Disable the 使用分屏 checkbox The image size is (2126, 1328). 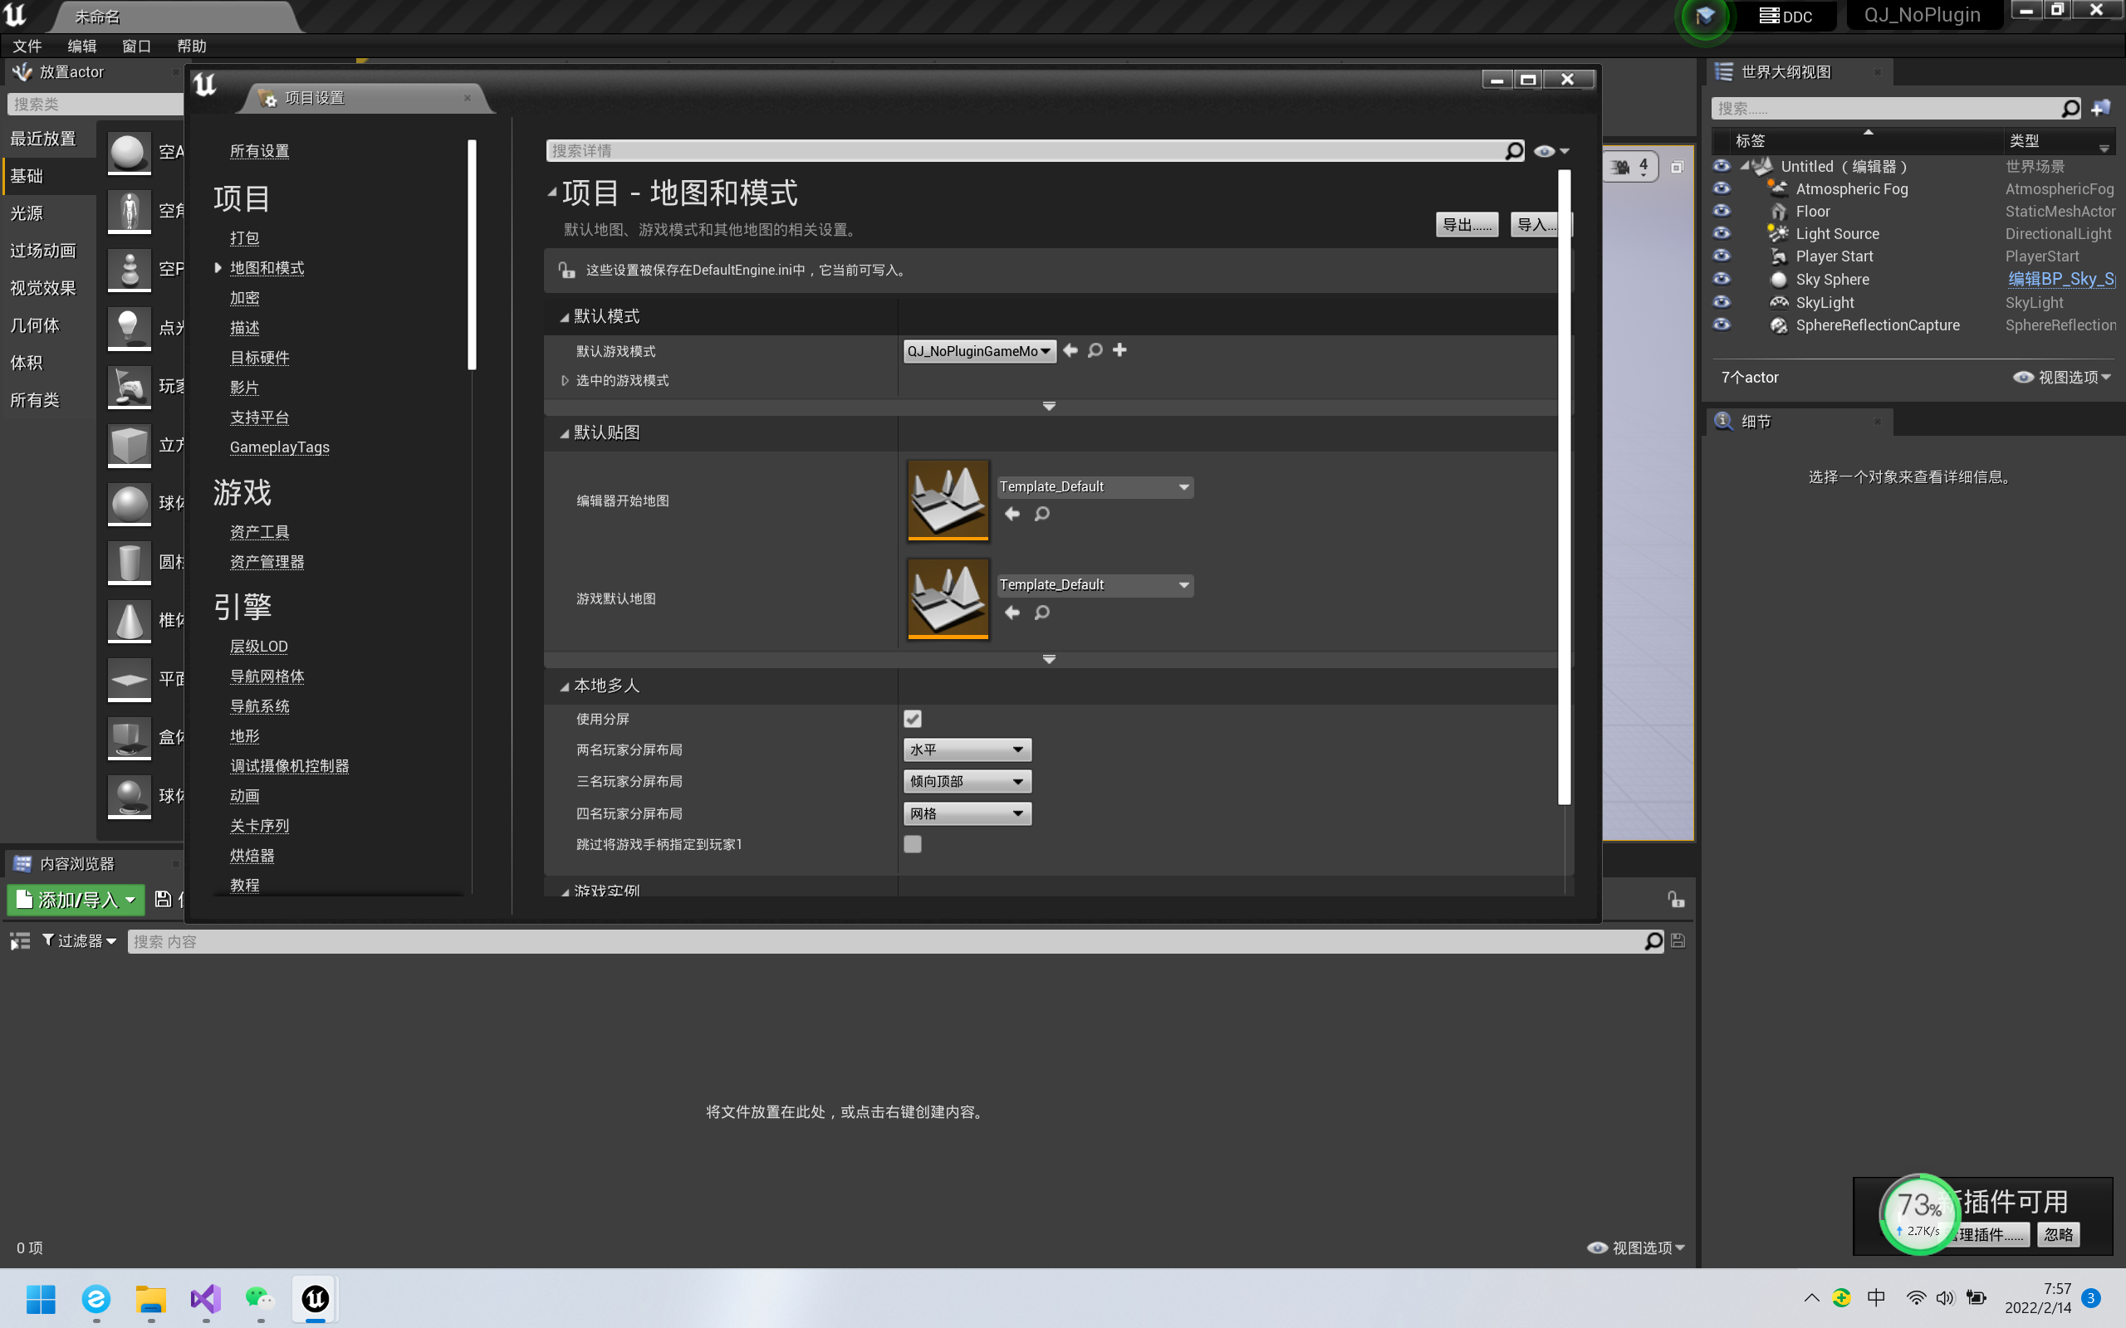tap(912, 719)
